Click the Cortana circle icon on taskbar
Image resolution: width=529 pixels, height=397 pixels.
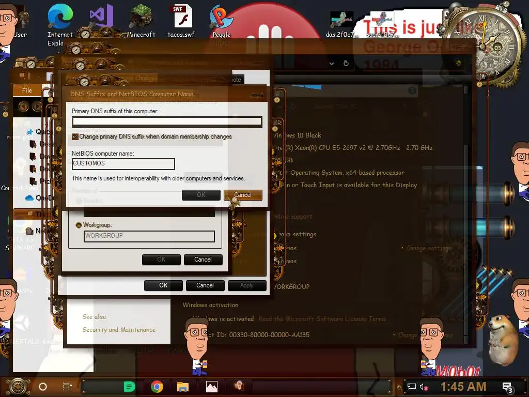pyautogui.click(x=43, y=387)
